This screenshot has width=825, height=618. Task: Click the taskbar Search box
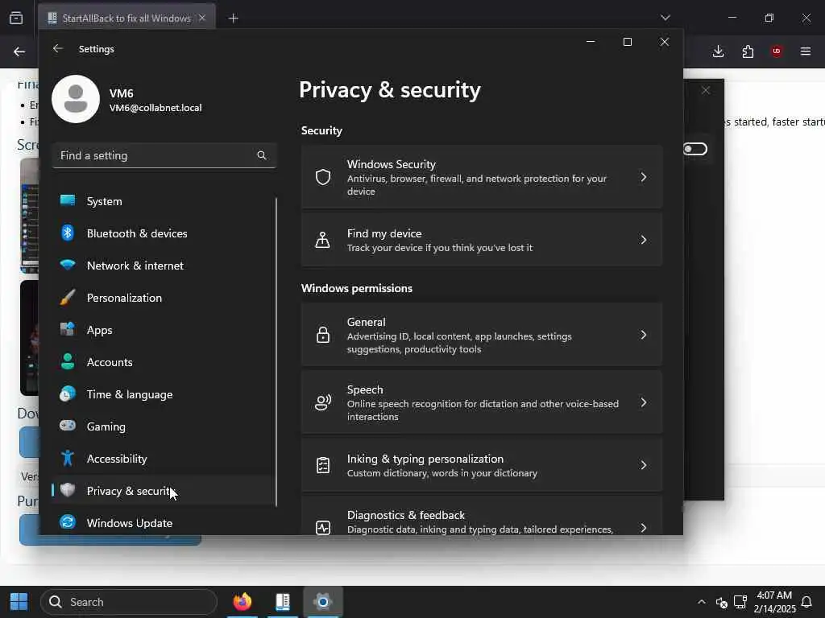[x=129, y=602]
